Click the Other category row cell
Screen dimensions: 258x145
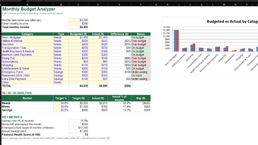(27, 82)
